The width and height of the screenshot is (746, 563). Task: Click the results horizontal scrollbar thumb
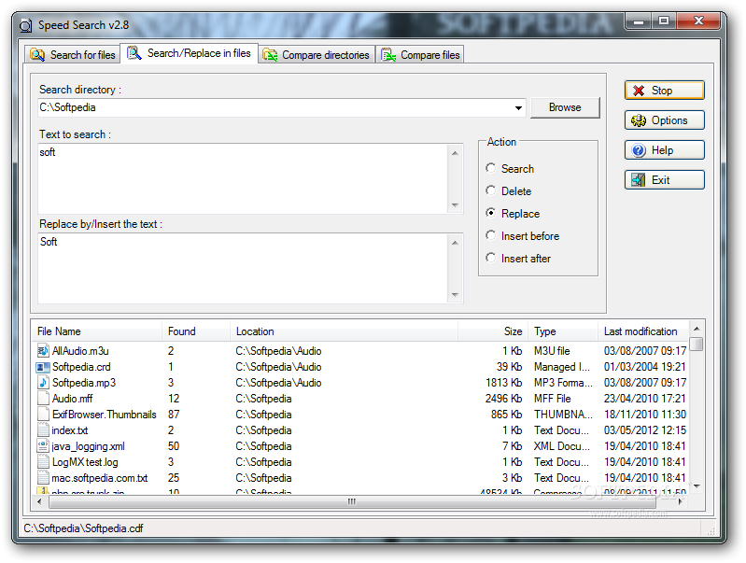click(x=352, y=501)
